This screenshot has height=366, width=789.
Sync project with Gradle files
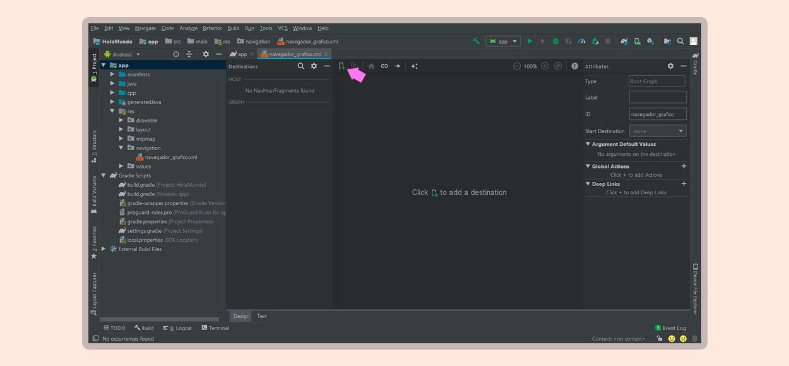(624, 41)
